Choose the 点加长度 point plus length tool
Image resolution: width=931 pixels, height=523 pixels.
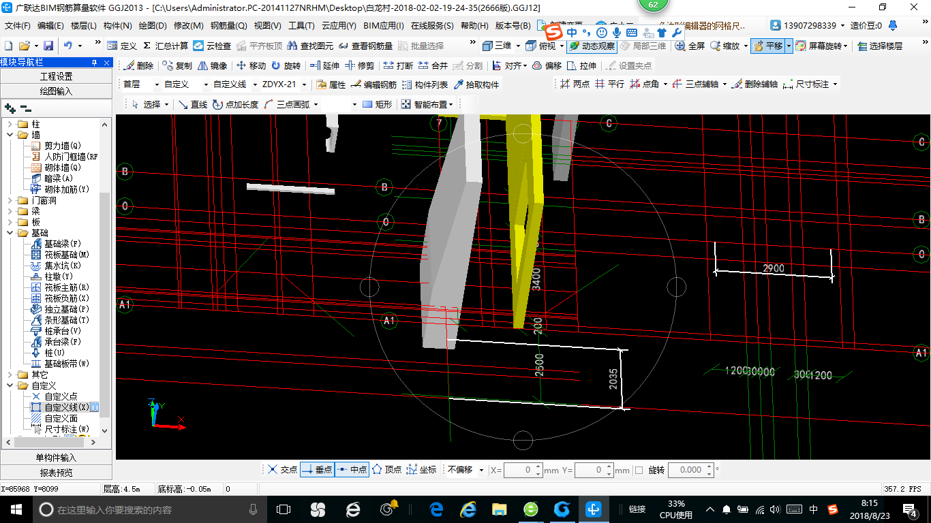click(x=236, y=104)
